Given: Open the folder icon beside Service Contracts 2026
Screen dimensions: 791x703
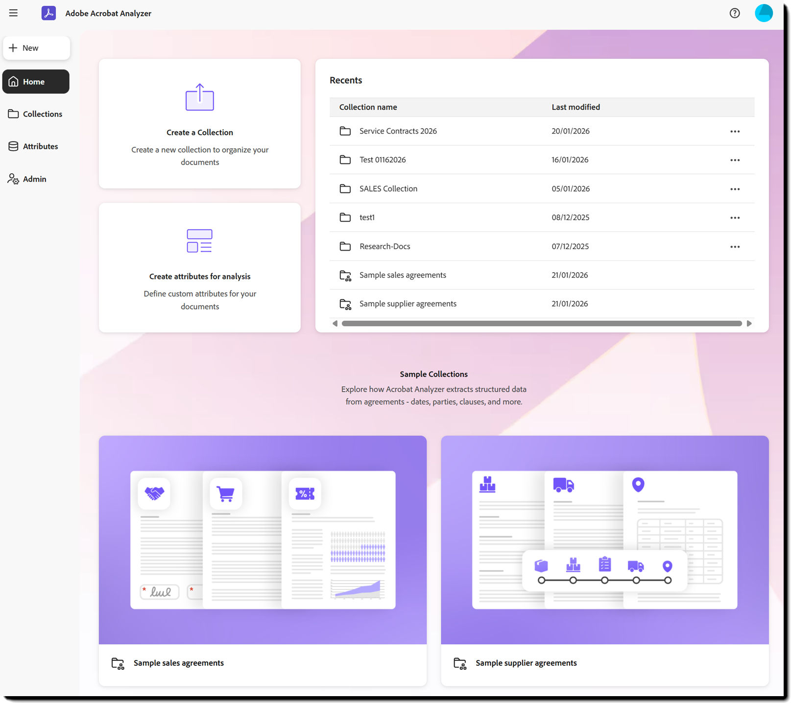Looking at the screenshot, I should [x=345, y=131].
